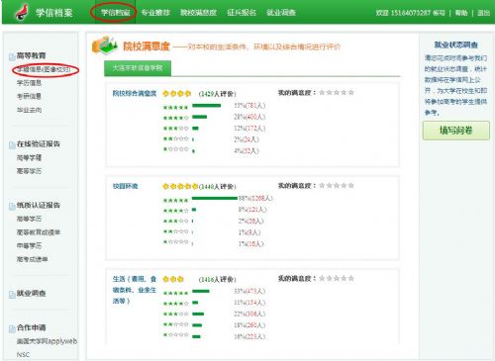Image resolution: width=495 pixels, height=361 pixels.
Task: Open 毕业去向 in the sidebar
Action: (29, 110)
